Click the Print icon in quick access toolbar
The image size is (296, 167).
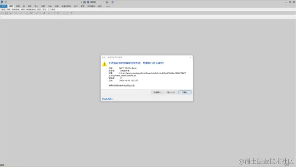[27, 13]
